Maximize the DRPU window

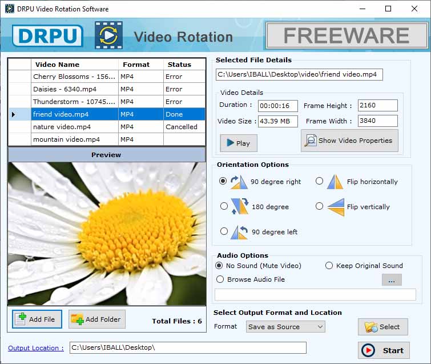click(388, 9)
